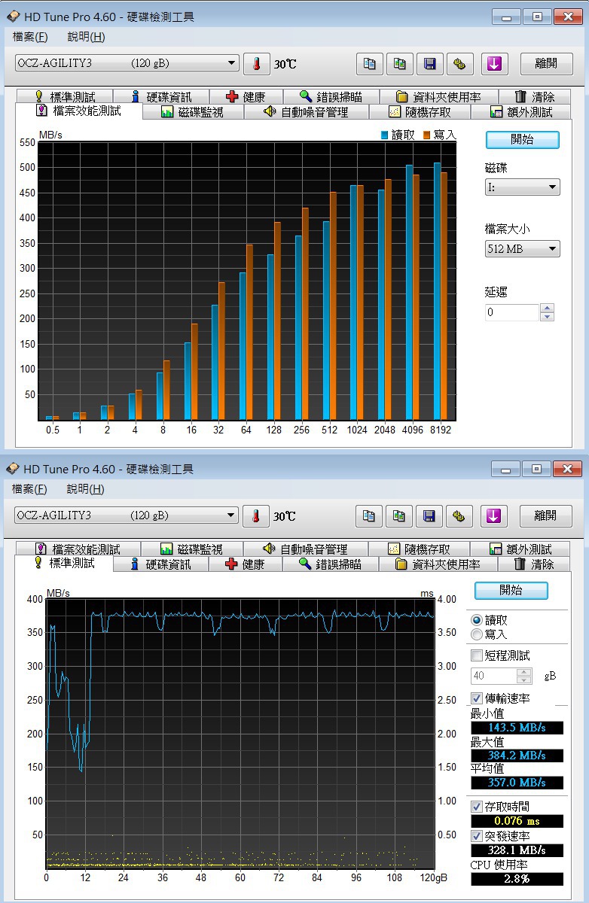Click thermometer temperature icon in top window
The width and height of the screenshot is (589, 903).
point(256,64)
